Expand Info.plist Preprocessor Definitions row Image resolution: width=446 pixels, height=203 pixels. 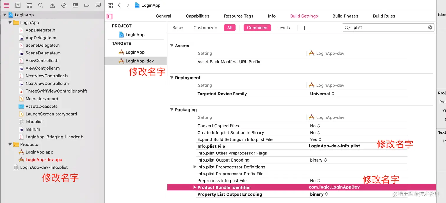(x=195, y=167)
